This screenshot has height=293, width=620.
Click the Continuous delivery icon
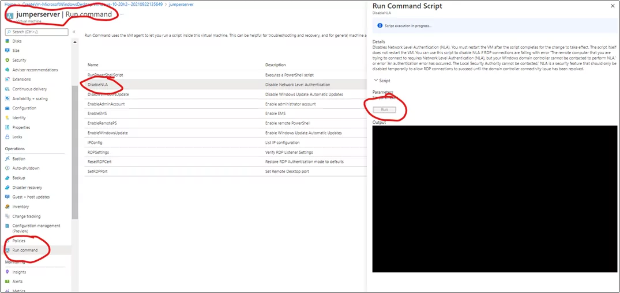point(7,89)
